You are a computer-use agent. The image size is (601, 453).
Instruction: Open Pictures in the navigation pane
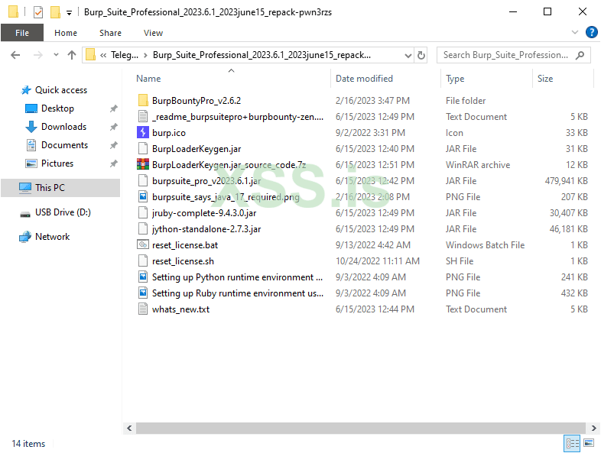click(57, 163)
